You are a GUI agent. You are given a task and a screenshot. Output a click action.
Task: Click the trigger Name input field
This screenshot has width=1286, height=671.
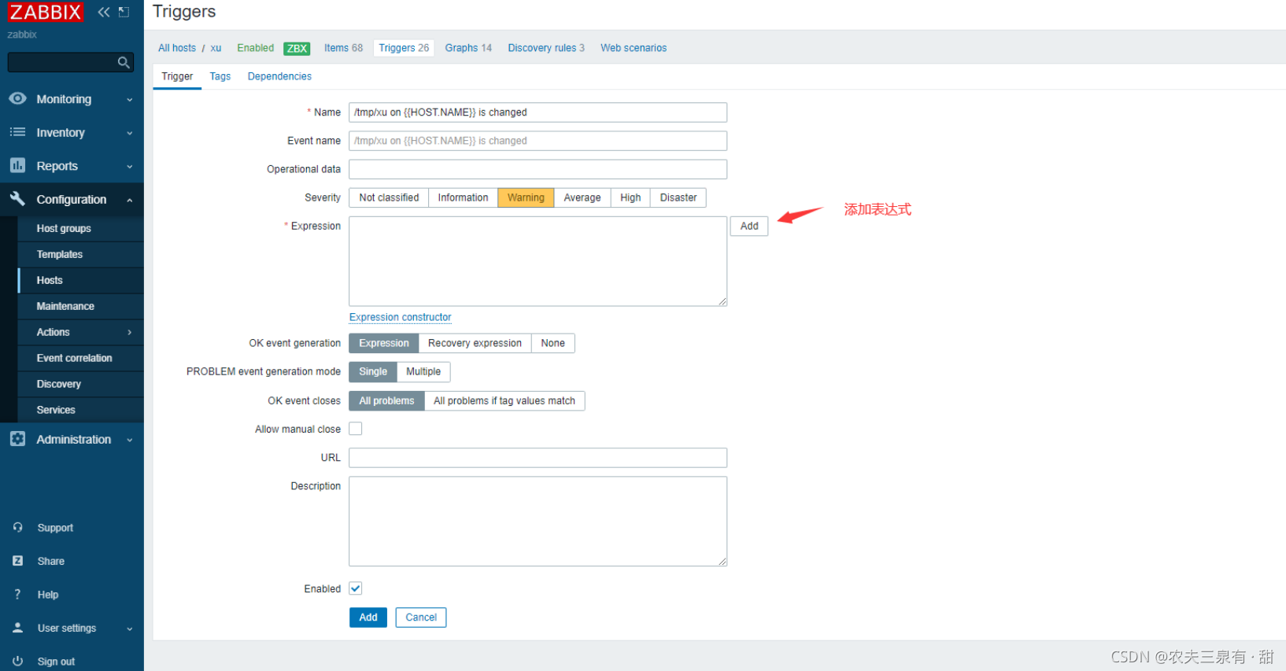pos(538,112)
